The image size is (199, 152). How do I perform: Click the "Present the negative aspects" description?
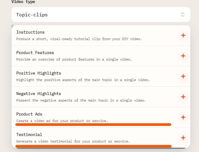pyautogui.click(x=81, y=100)
